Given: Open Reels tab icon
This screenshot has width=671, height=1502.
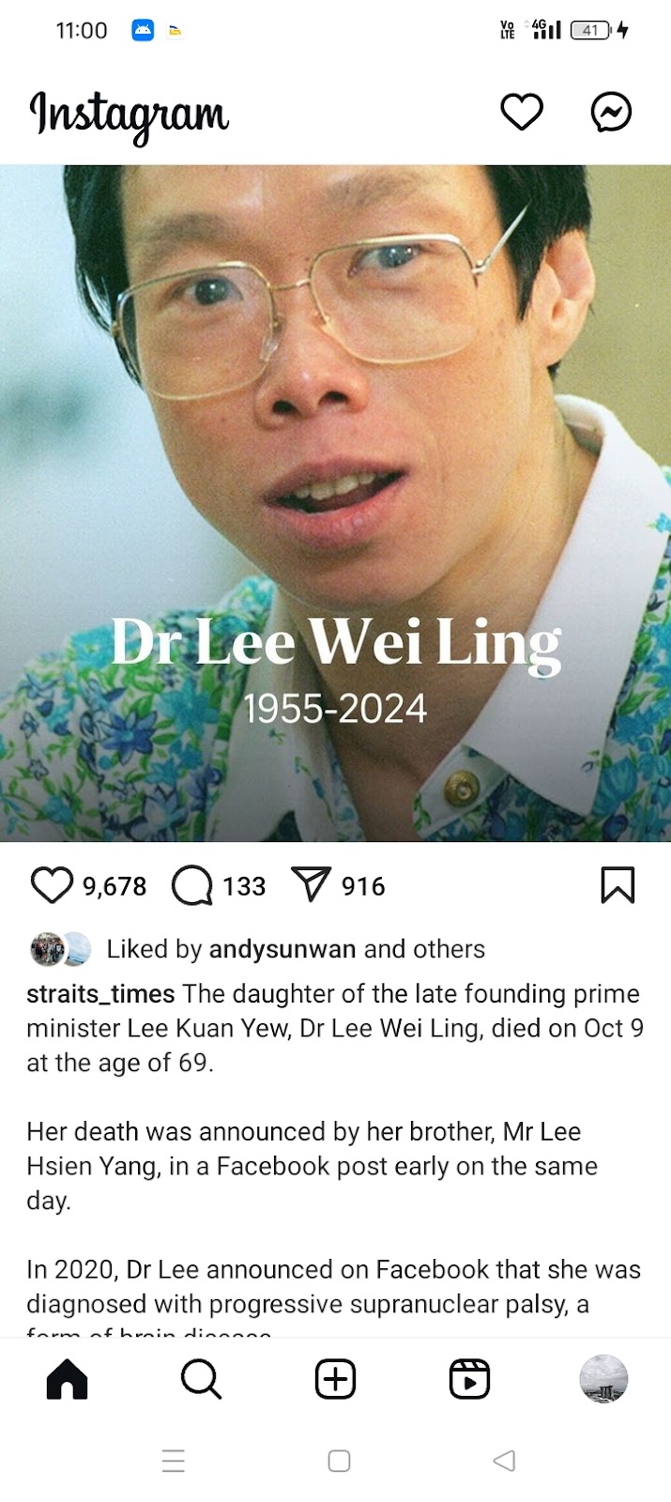Looking at the screenshot, I should coord(469,1379).
